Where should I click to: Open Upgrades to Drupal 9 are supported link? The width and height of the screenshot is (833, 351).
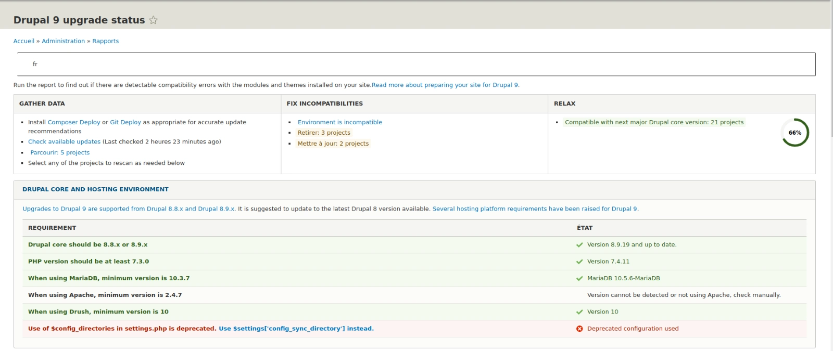(x=129, y=209)
